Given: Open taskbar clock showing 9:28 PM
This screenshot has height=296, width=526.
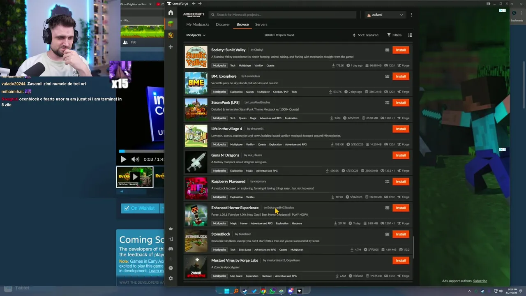Looking at the screenshot, I should pyautogui.click(x=512, y=291).
